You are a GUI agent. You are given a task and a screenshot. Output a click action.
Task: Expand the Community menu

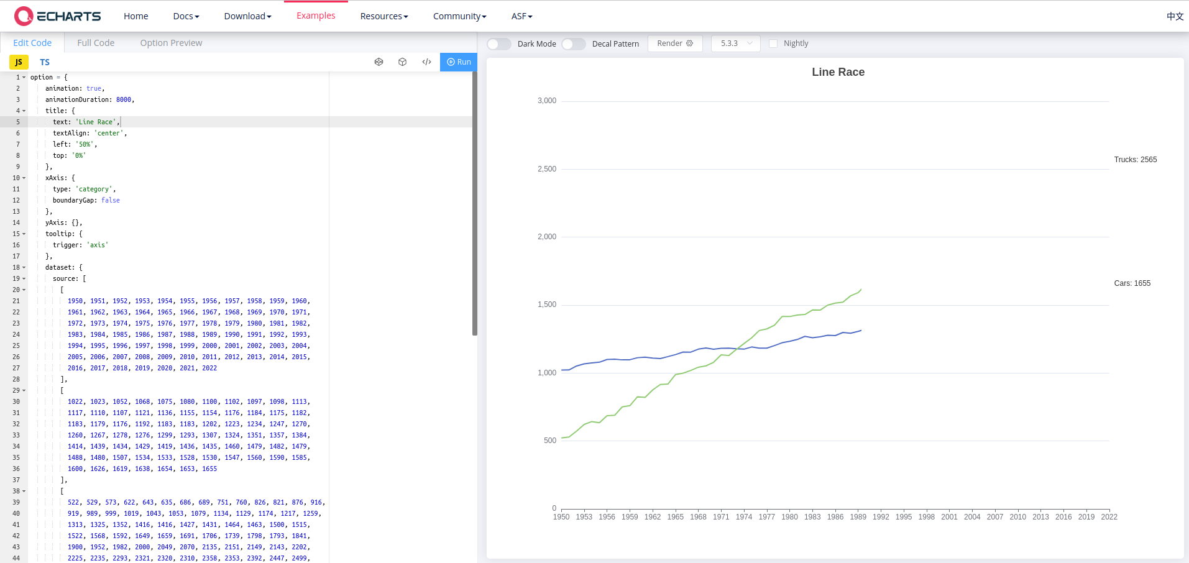click(x=459, y=16)
